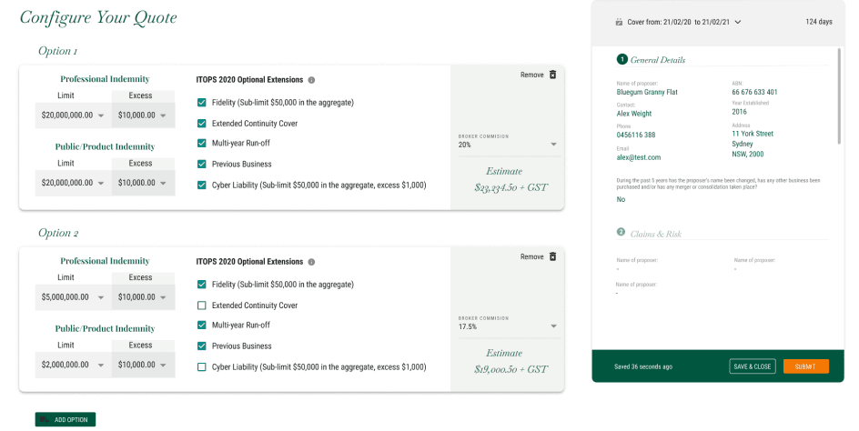The height and width of the screenshot is (431, 859).
Task: Uncheck Fidelity extension in Option 1
Action: tap(202, 103)
